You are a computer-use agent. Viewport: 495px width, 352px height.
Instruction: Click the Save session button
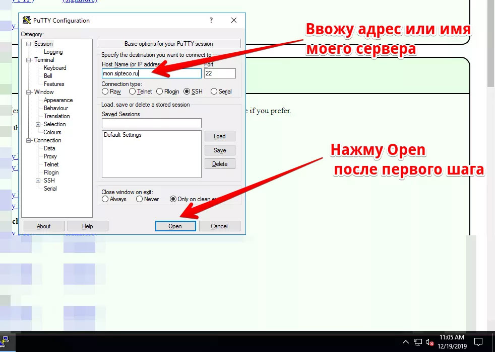tap(220, 150)
